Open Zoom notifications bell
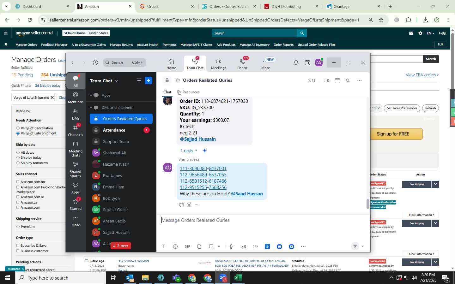This screenshot has width=455, height=284. pos(296,62)
